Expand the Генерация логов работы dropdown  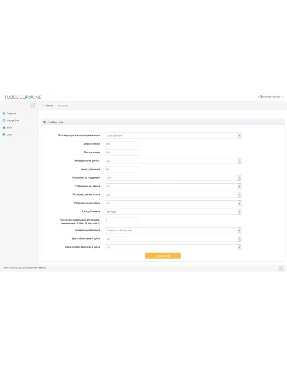click(x=173, y=161)
